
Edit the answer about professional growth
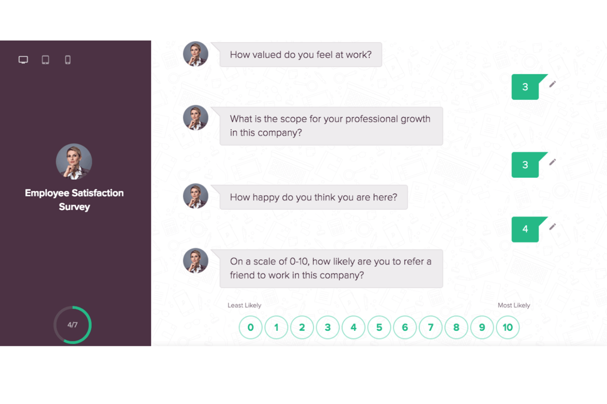553,162
